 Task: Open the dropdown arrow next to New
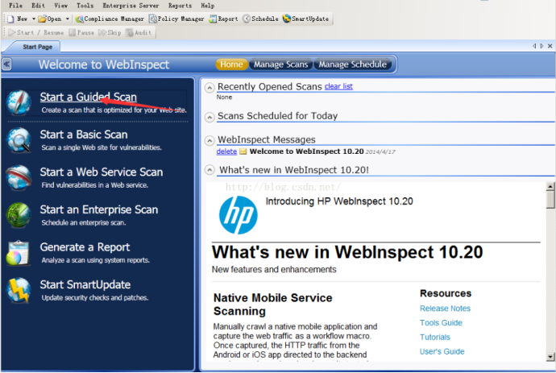pyautogui.click(x=34, y=19)
